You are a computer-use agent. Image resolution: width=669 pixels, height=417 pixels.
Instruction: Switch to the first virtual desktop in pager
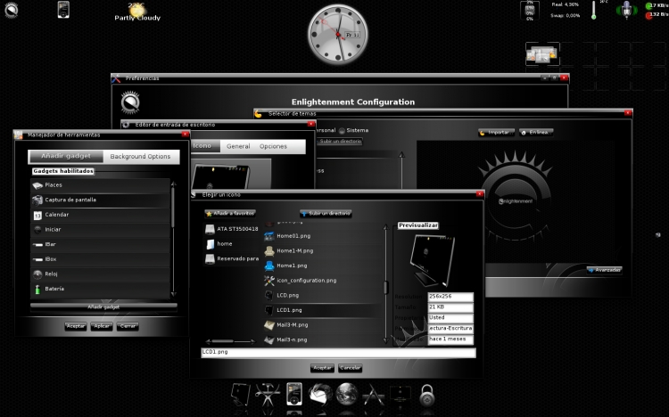[542, 53]
